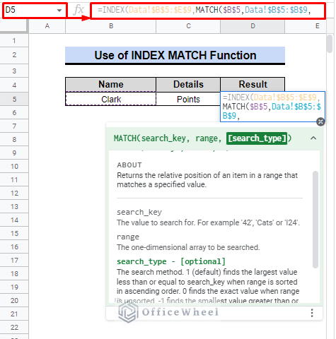Click the sheet's vertical scrollbar thumb
336x339 pixels.
click(x=330, y=44)
